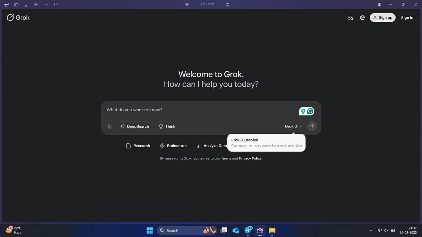Click the Wi-Fi network icon in tray
Image resolution: width=422 pixels, height=237 pixels.
380,230
